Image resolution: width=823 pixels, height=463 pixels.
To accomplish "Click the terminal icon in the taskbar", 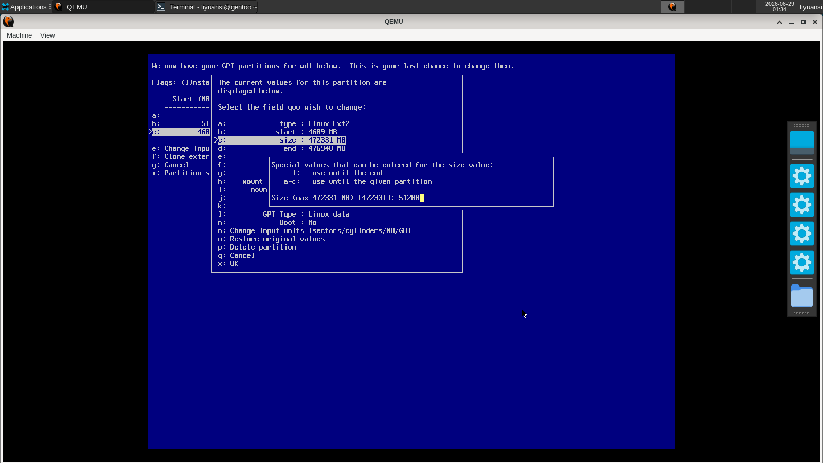I will [x=161, y=7].
